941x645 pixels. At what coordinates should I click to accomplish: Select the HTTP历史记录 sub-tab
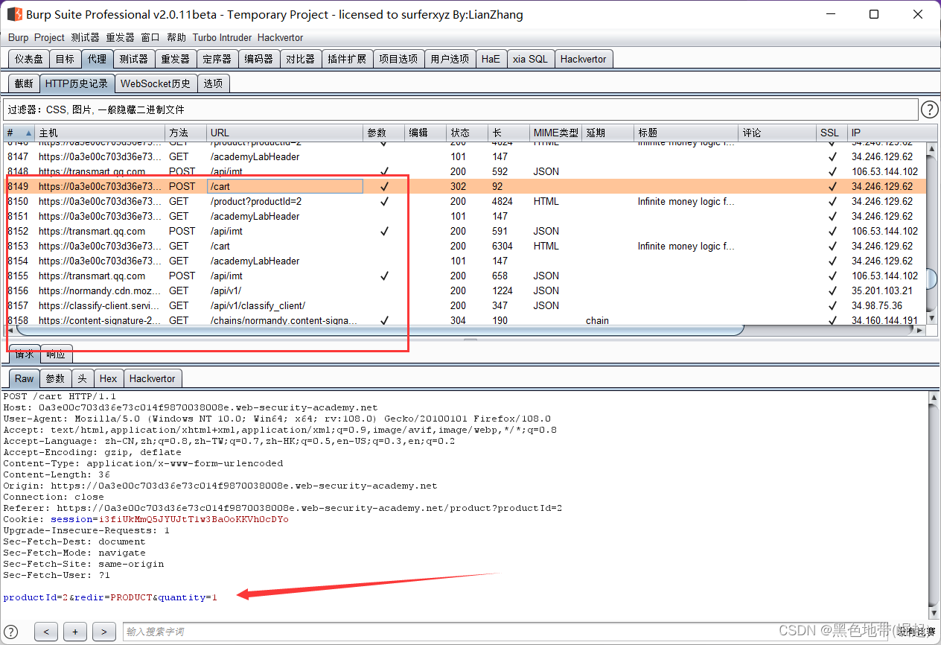coord(77,83)
